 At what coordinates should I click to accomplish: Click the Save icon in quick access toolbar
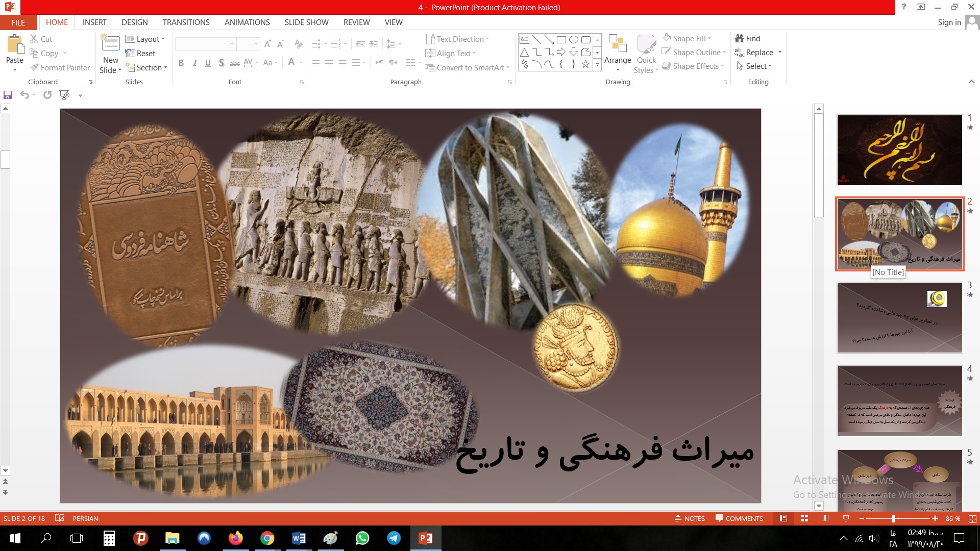click(x=7, y=95)
